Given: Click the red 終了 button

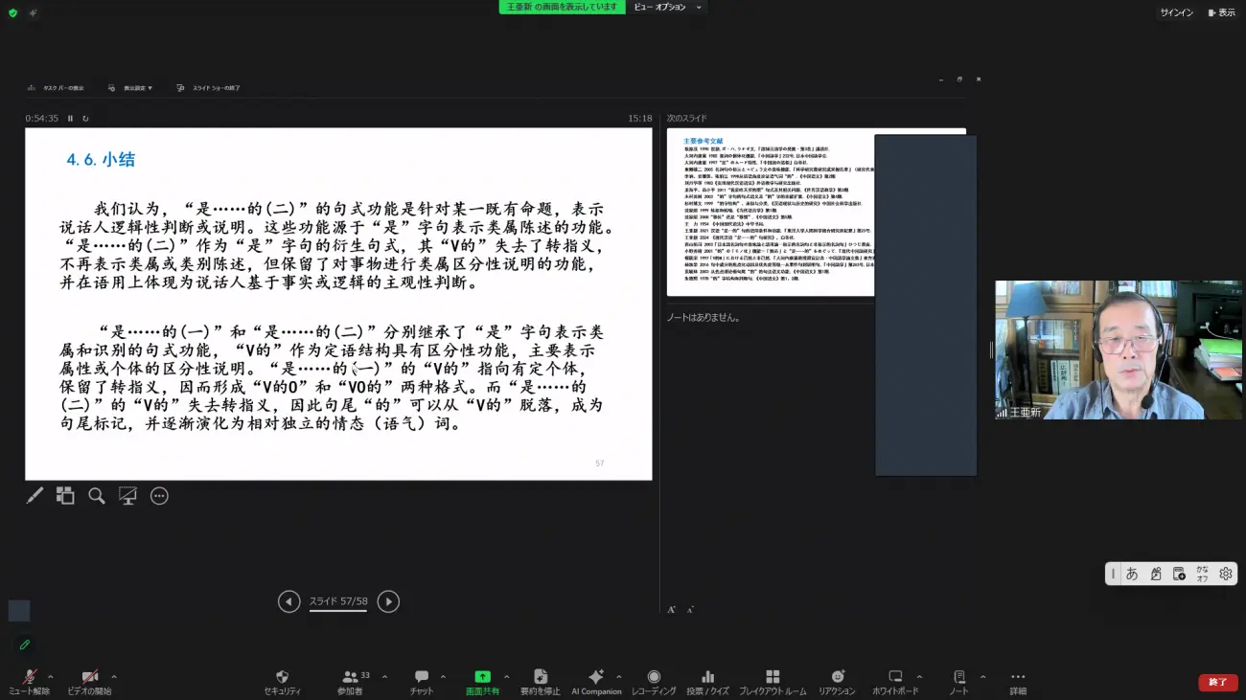Looking at the screenshot, I should coord(1217,682).
